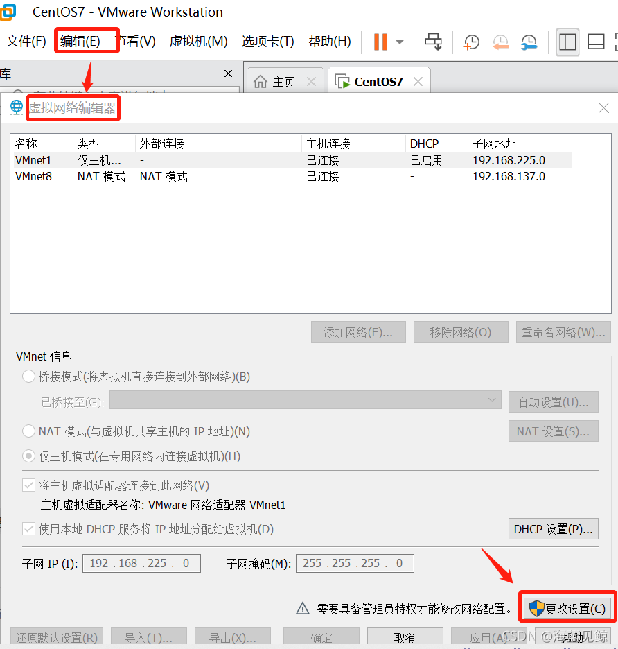
Task: Select the VMnet8 network row
Action: (x=293, y=176)
